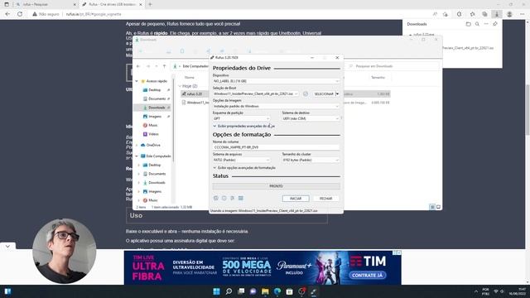The width and height of the screenshot is (530, 298).
Task: Switch to the rufus - Pesquisar browser tab
Action: [x=46, y=4]
